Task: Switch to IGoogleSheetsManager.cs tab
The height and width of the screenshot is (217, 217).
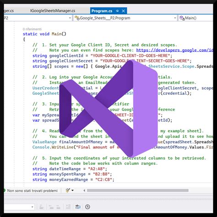Action: (x=53, y=11)
